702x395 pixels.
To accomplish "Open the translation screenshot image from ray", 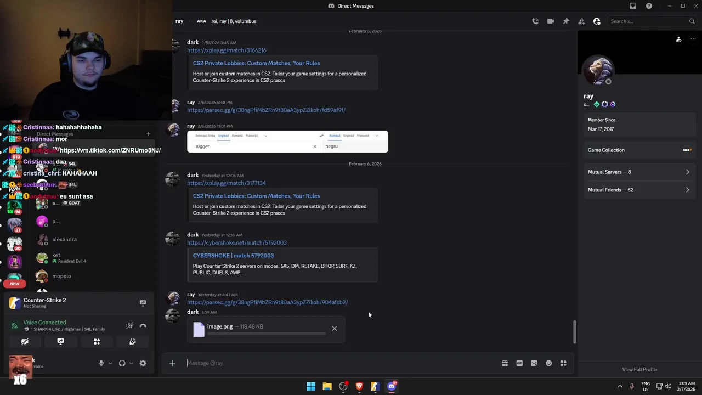I will pyautogui.click(x=287, y=142).
